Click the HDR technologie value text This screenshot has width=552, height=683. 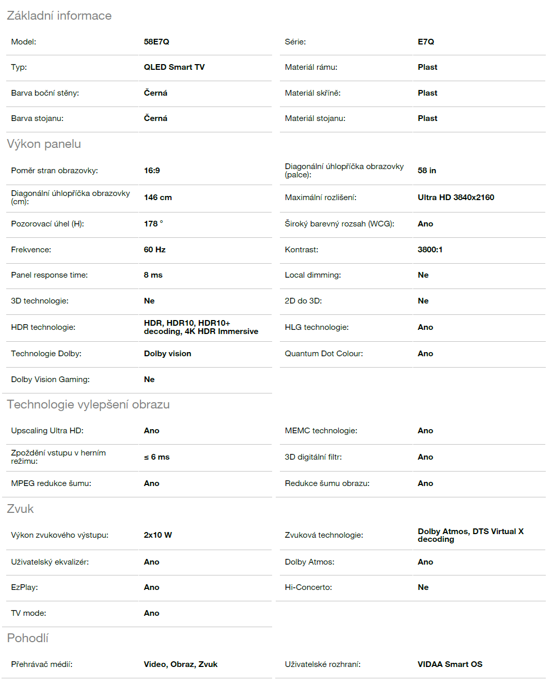point(201,327)
